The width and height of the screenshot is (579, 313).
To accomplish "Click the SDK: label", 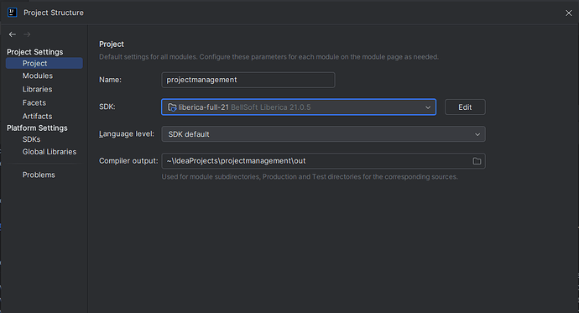I will [x=107, y=107].
